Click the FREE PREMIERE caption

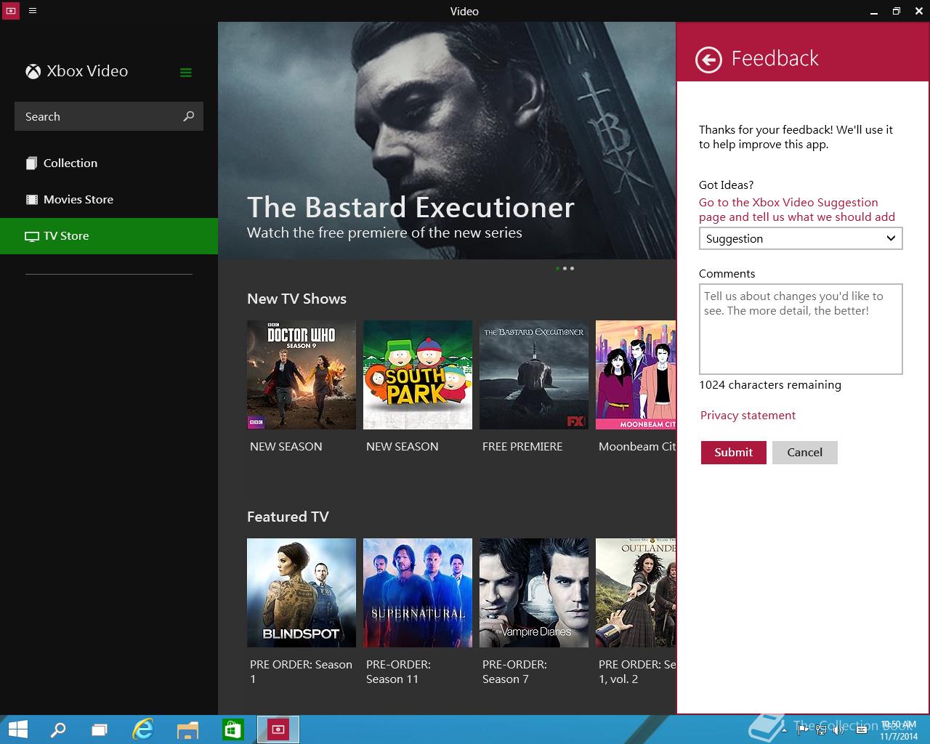(522, 447)
